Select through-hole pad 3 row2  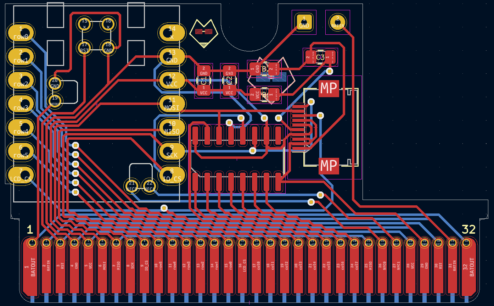tap(21, 80)
